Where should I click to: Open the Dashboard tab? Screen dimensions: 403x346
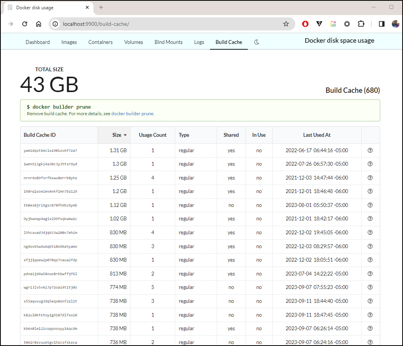click(x=38, y=42)
